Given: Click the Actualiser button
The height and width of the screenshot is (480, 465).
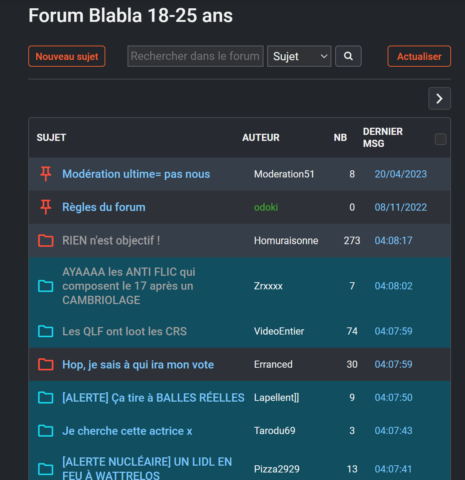Looking at the screenshot, I should [x=419, y=56].
